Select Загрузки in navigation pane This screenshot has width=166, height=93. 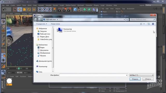point(43,31)
